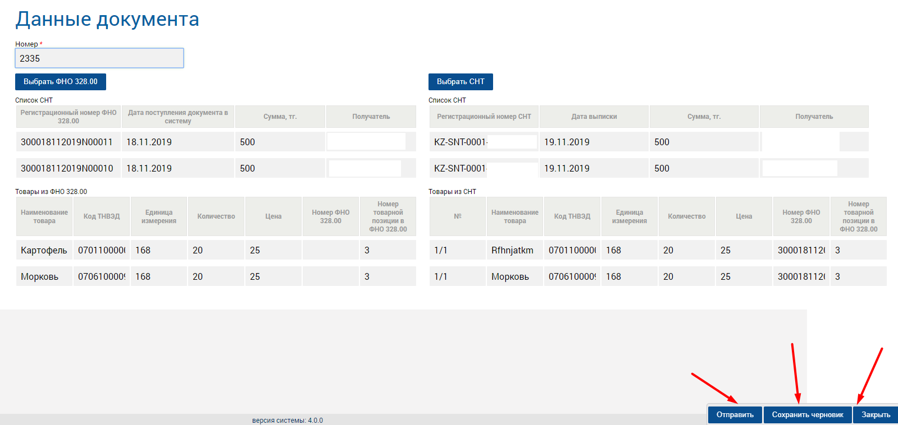Viewport: 898px width, 425px height.
Task: Save the draft with Сохранить черновик
Action: (807, 415)
